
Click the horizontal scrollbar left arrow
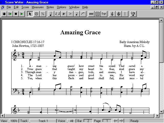click(2, 116)
